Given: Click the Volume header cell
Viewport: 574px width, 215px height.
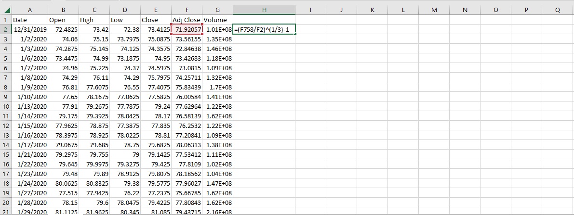Looking at the screenshot, I should click(x=217, y=20).
